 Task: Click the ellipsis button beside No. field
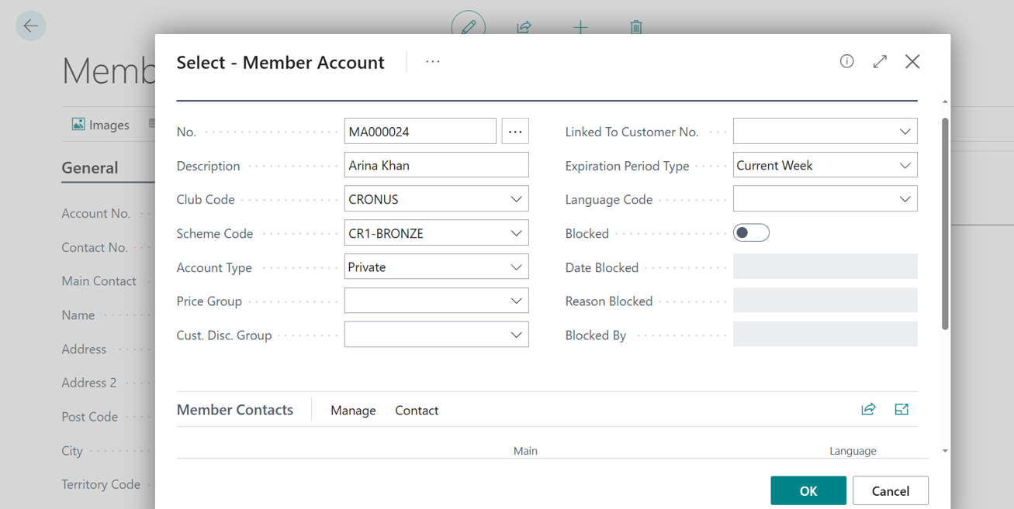(515, 132)
